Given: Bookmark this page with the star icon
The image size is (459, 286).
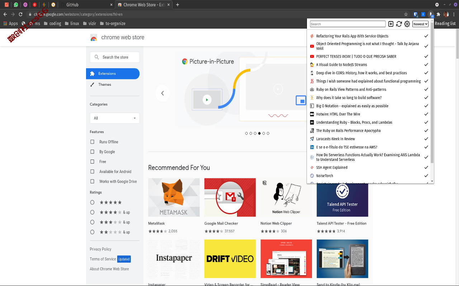Looking at the screenshot, I should point(406,14).
